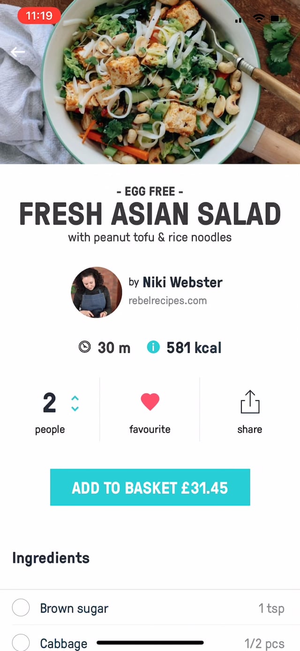Check the Brown sugar ingredient circle
This screenshot has height=651, width=300.
pyautogui.click(x=21, y=608)
